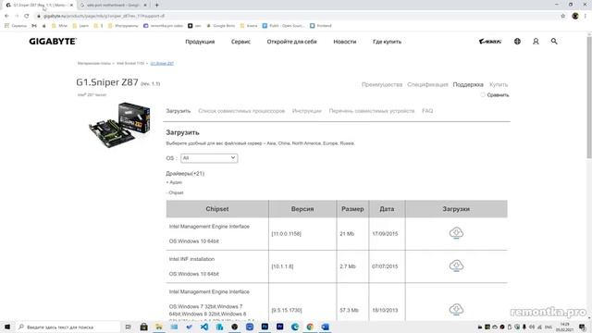Open the Инструменты bookmarks folder
The width and height of the screenshot is (592, 333).
[123, 26]
